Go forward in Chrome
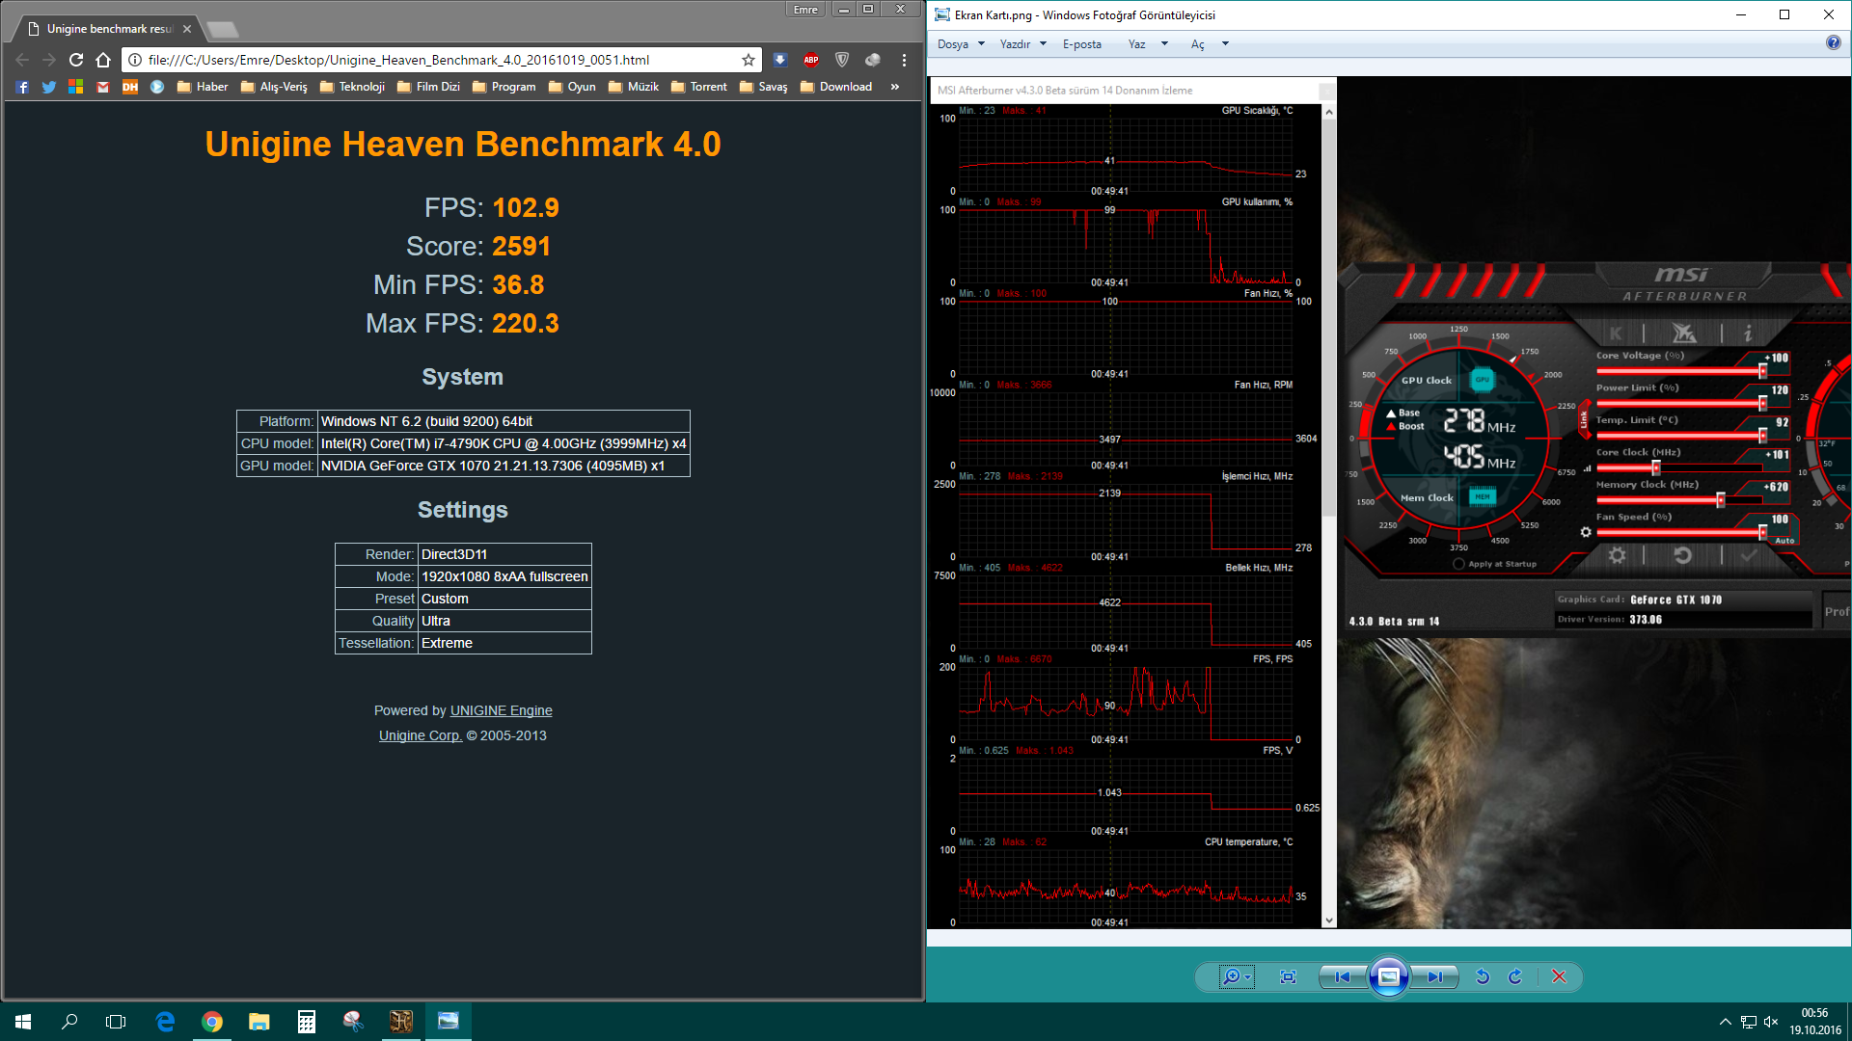Image resolution: width=1852 pixels, height=1041 pixels. (49, 60)
